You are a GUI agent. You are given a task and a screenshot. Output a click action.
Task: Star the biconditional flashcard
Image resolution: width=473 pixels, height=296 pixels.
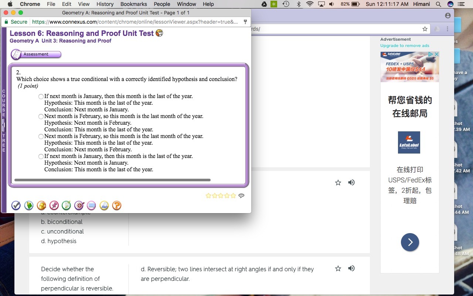click(338, 182)
